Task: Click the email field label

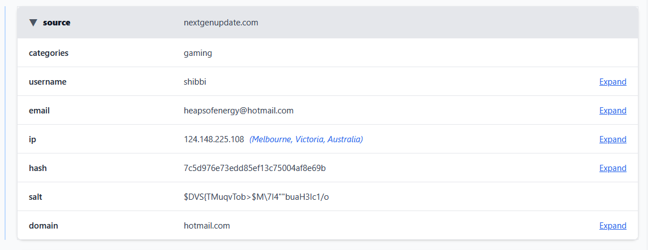Action: click(40, 111)
